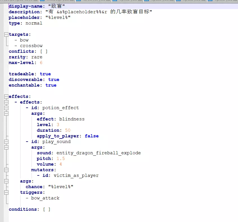This screenshot has width=238, height=222.
Task: Collapse args block containing sound settings
Action: click(6, 147)
